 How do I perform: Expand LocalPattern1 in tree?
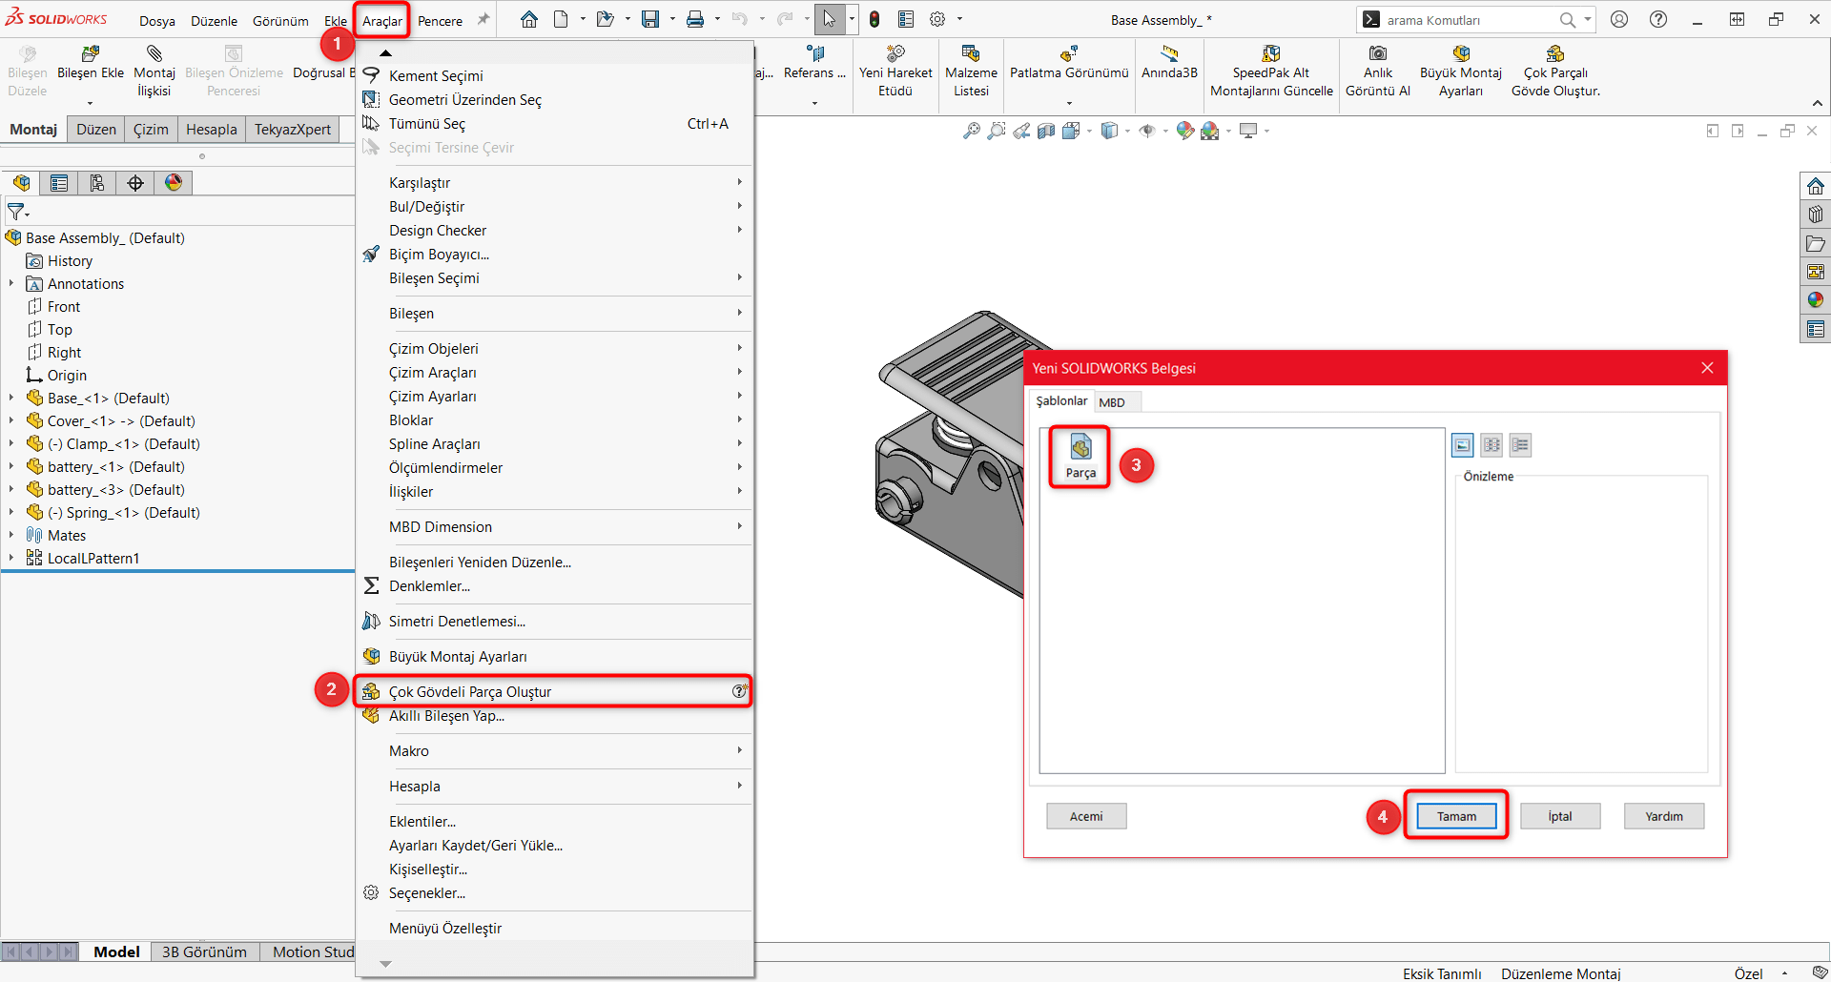(x=11, y=559)
